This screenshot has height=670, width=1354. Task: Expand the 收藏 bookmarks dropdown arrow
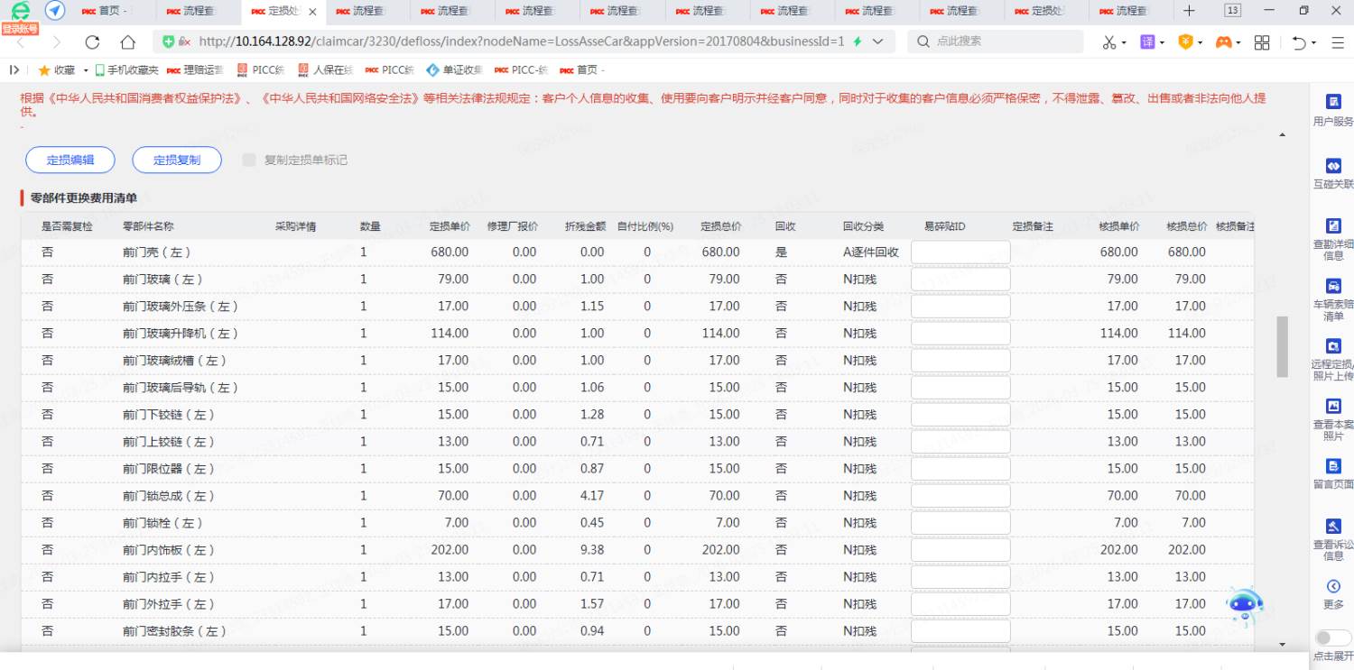tap(86, 70)
